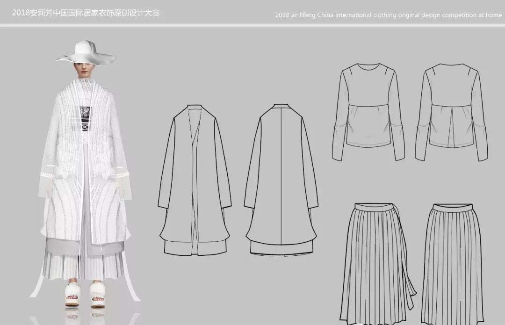
Task: Click the Chinese competition title text
Action: (x=86, y=13)
